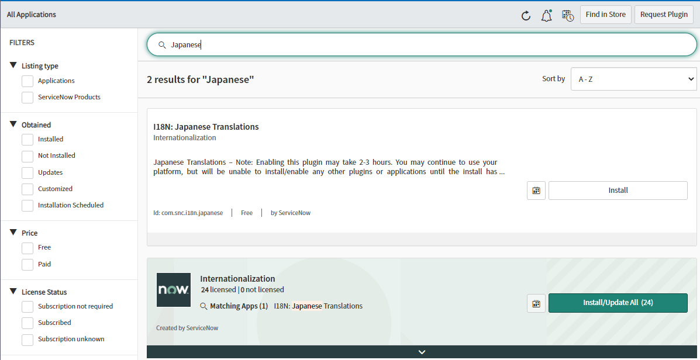Open the I18N: Japanese Translations title

coord(206,127)
